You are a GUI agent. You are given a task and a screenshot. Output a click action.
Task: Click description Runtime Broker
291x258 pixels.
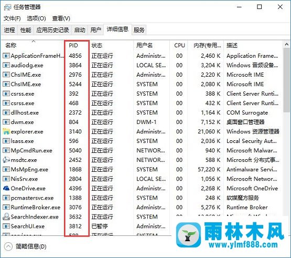pyautogui.click(x=247, y=208)
